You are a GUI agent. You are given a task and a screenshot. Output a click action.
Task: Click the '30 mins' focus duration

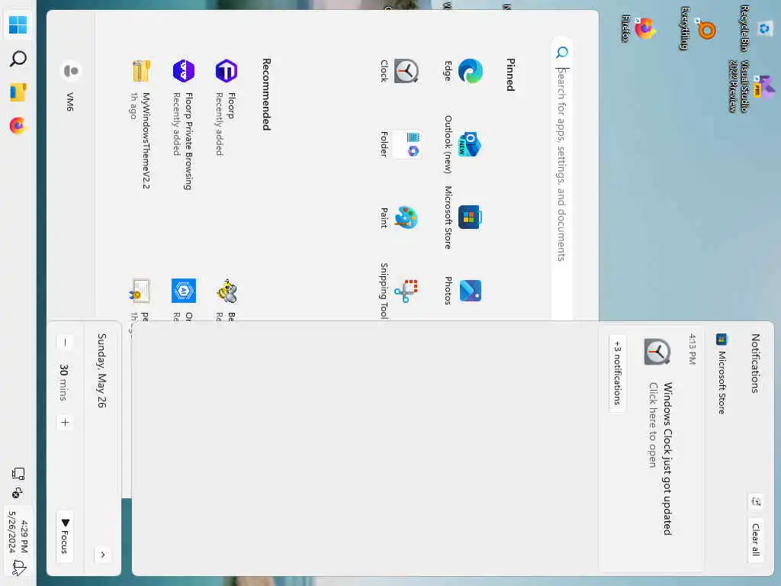tap(63, 382)
